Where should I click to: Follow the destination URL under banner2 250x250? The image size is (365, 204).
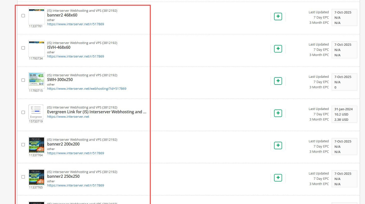click(x=75, y=185)
